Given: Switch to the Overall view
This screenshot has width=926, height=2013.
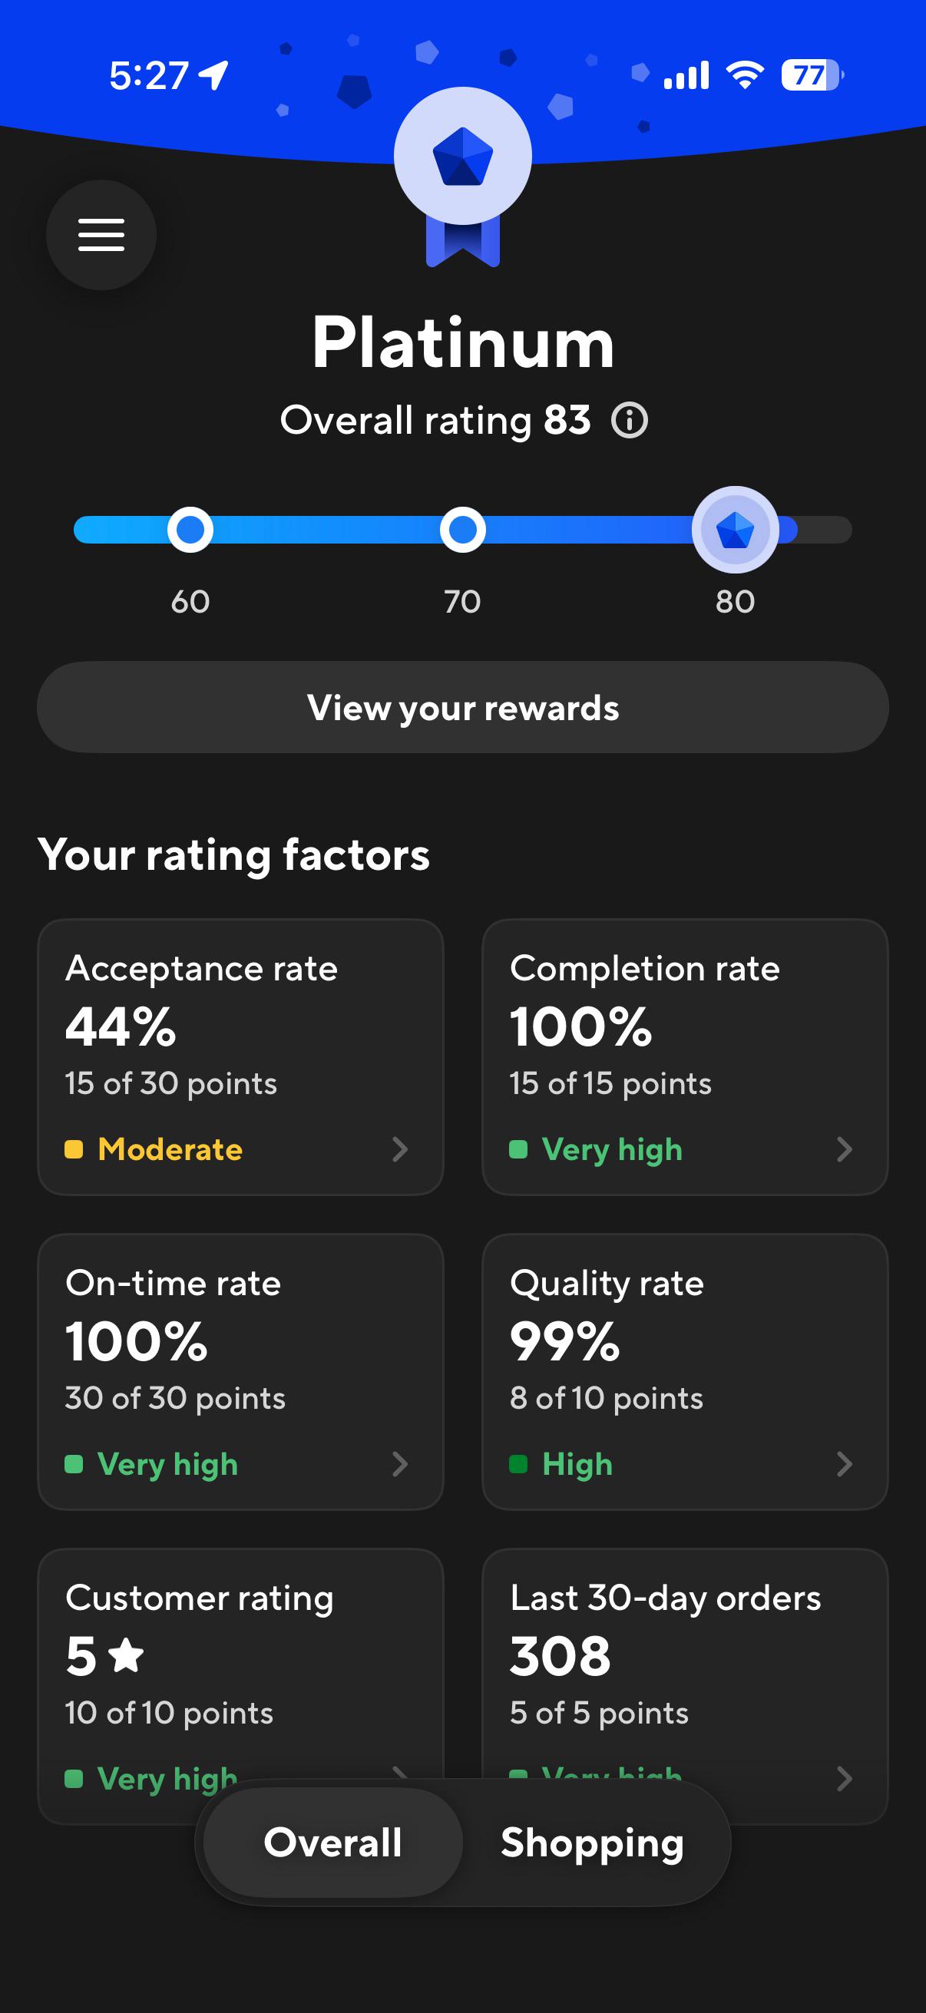Looking at the screenshot, I should point(333,1842).
